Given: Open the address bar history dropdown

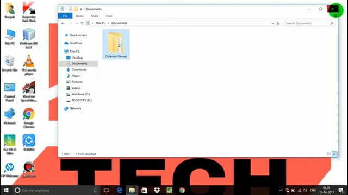Looking at the screenshot, I should [x=273, y=23].
